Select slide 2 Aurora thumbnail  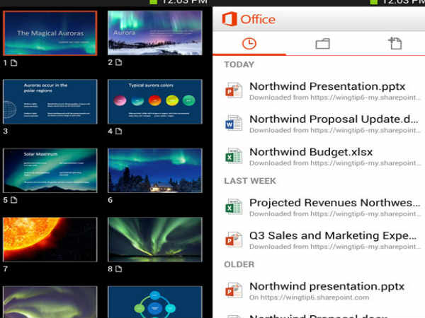(154, 33)
